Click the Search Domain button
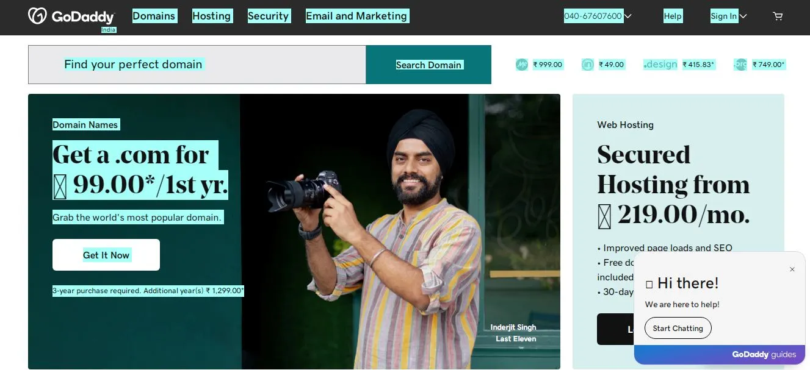 point(429,65)
